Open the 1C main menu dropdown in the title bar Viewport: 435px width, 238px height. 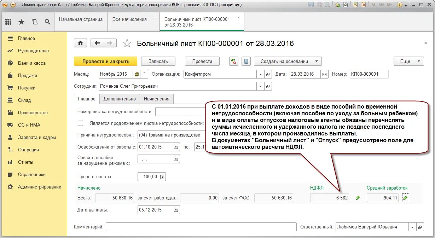click(13, 5)
